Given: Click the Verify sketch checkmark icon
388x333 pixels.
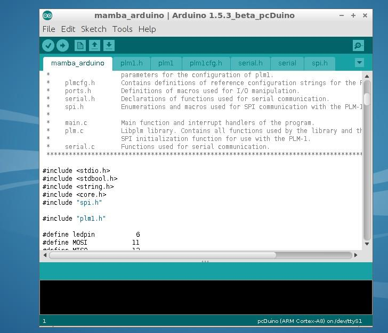Looking at the screenshot, I should [x=48, y=46].
